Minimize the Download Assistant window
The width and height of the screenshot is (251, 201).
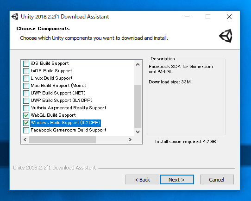coord(187,17)
